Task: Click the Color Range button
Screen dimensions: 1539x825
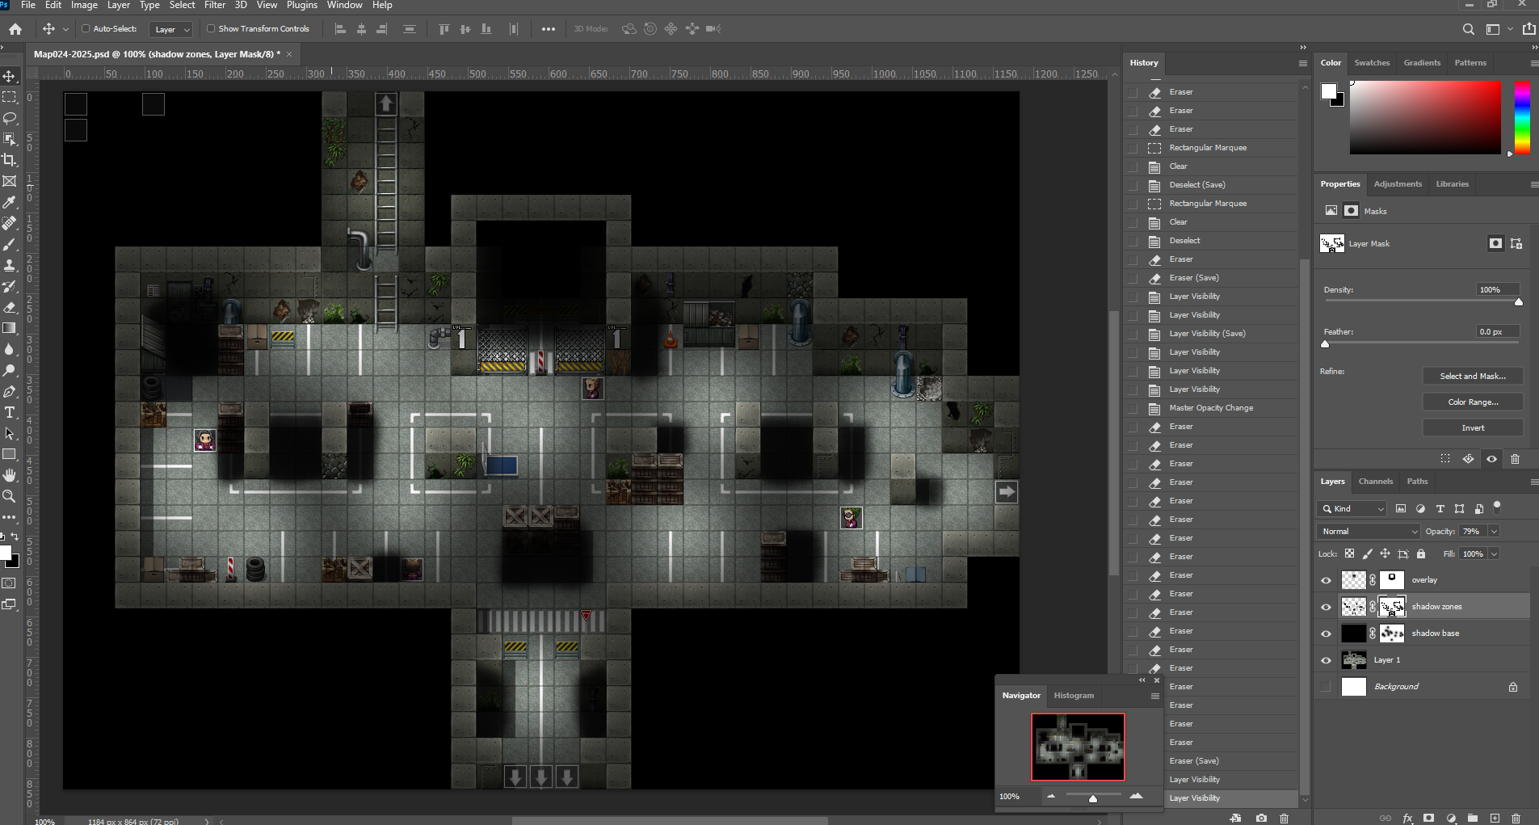Action: (x=1473, y=402)
